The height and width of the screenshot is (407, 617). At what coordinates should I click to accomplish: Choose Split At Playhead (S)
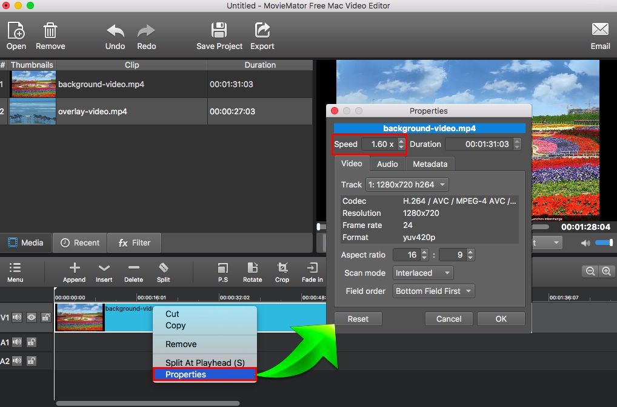[x=205, y=363]
